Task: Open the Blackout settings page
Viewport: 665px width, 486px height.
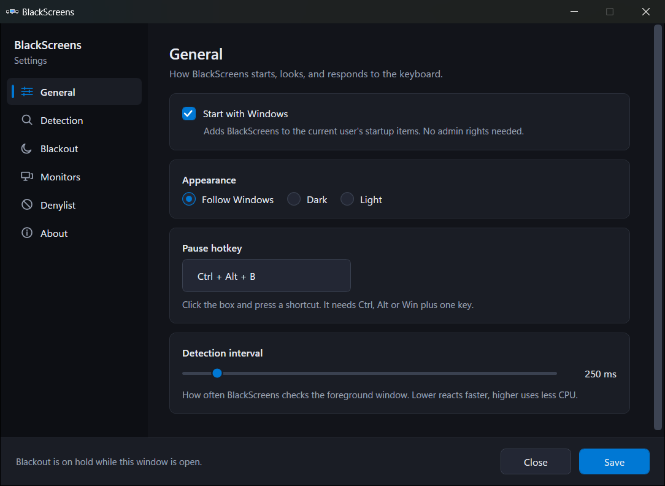Action: tap(74, 149)
